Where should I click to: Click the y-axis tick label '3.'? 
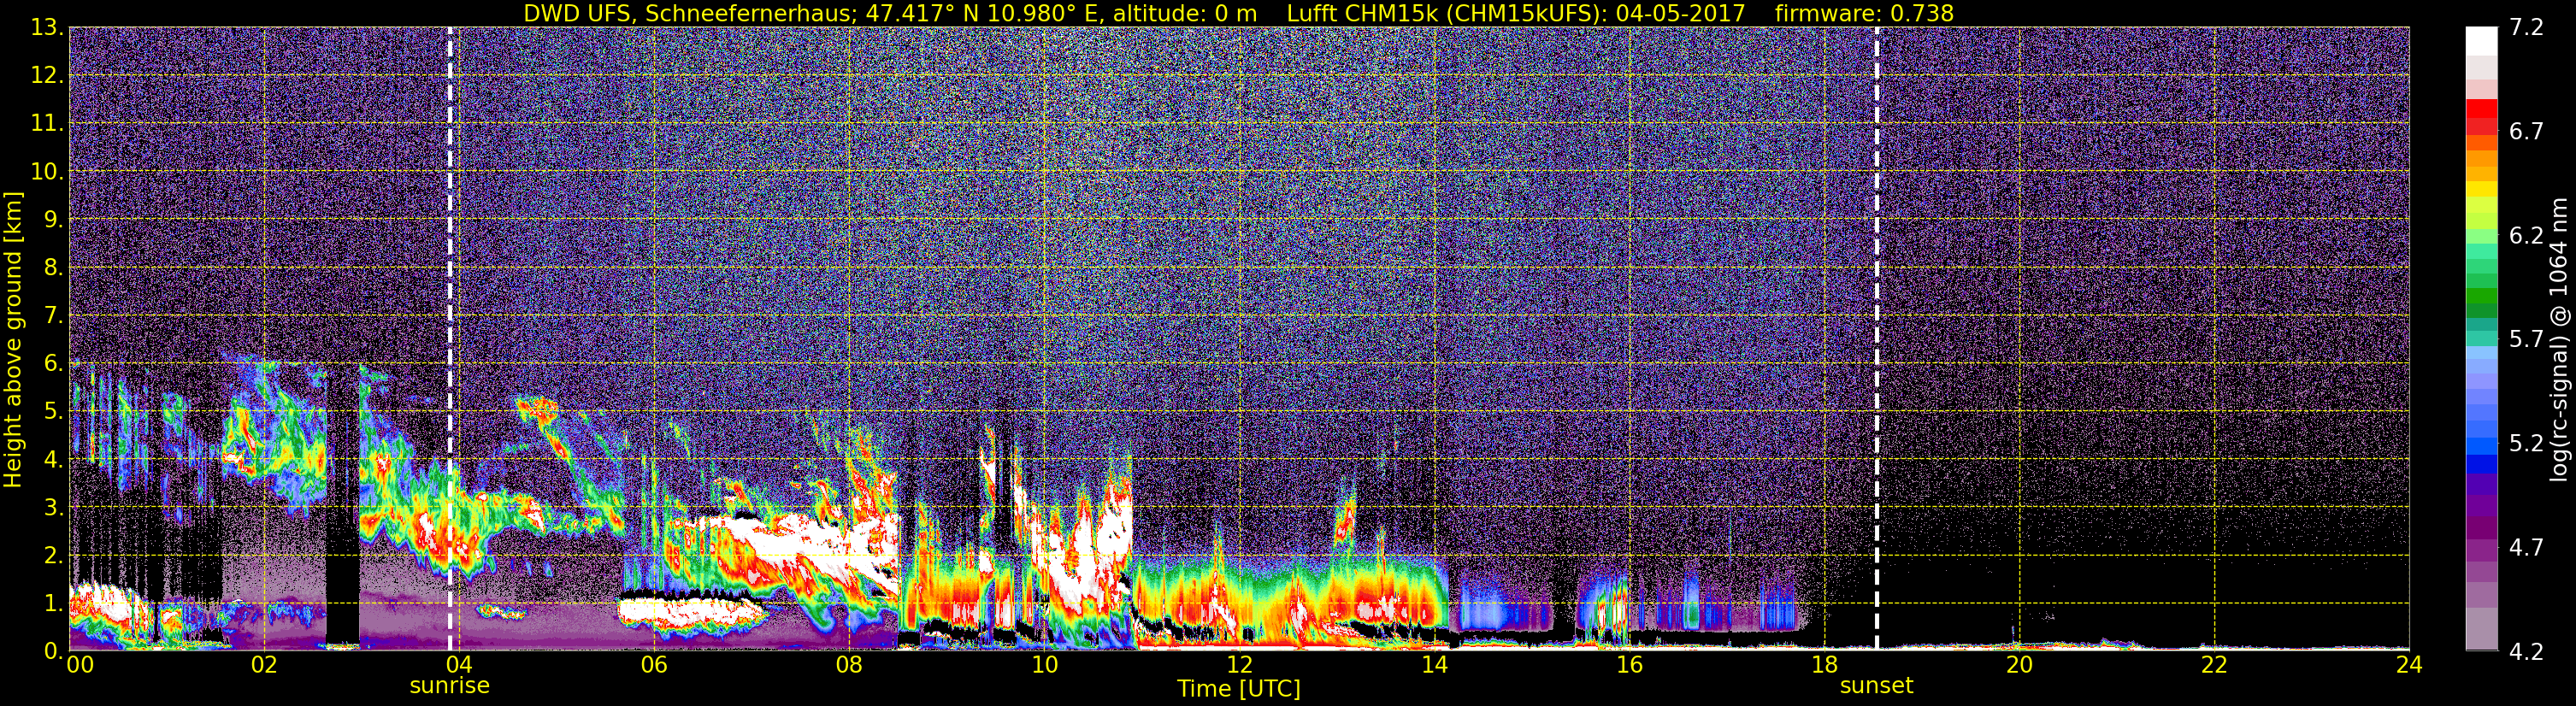point(53,507)
